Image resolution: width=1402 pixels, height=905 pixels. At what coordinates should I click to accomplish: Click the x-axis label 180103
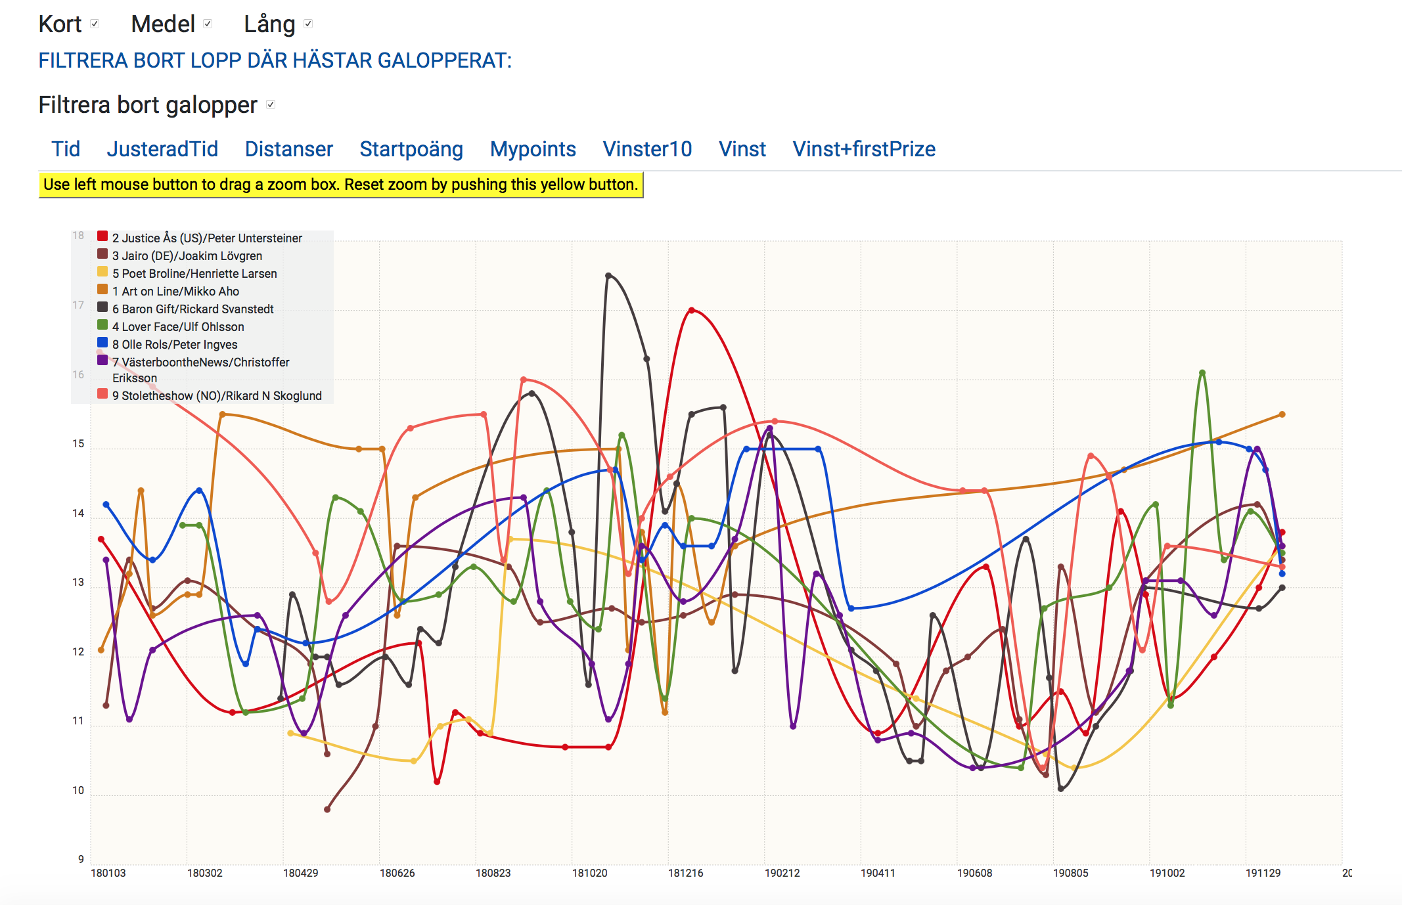point(108,873)
